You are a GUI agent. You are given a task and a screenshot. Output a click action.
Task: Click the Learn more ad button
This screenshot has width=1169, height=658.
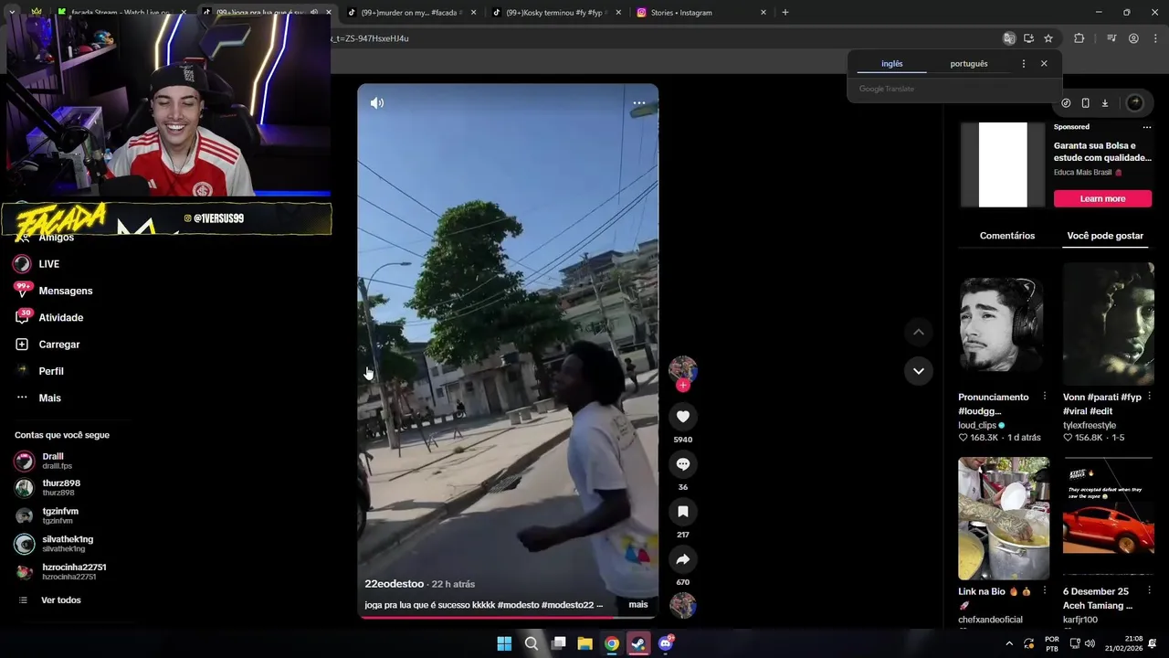click(x=1102, y=198)
